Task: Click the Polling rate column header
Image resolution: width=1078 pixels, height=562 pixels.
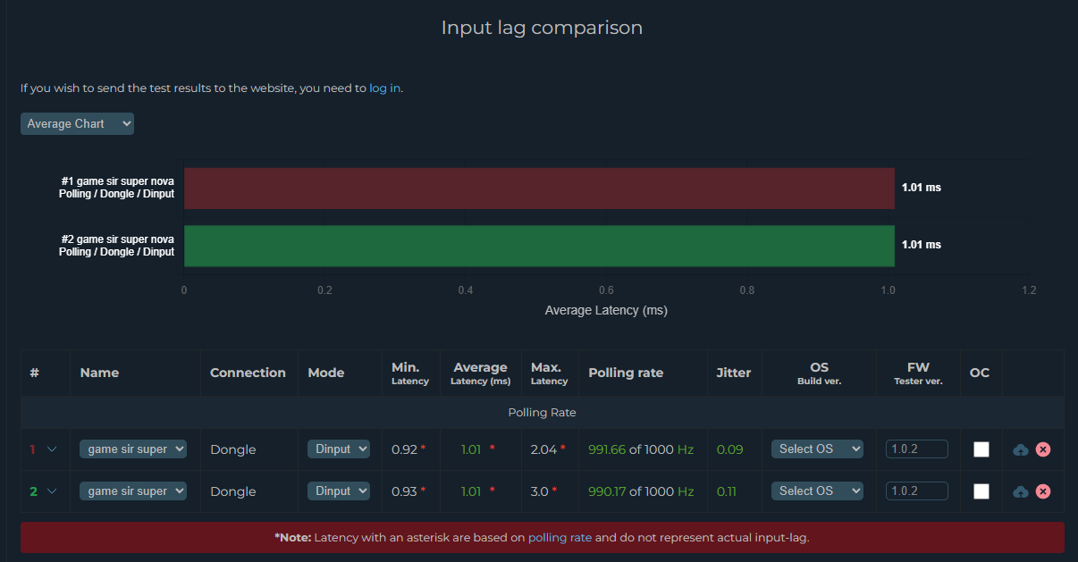Action: [x=626, y=373]
